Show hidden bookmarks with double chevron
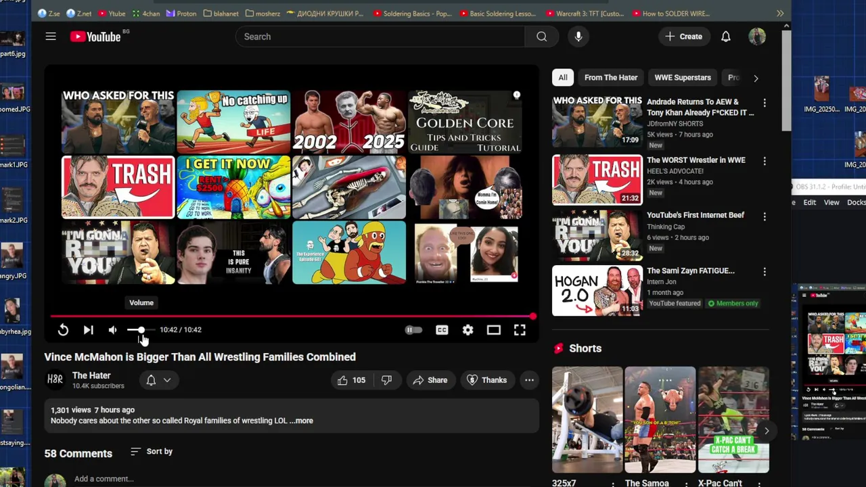866x487 pixels. click(780, 14)
